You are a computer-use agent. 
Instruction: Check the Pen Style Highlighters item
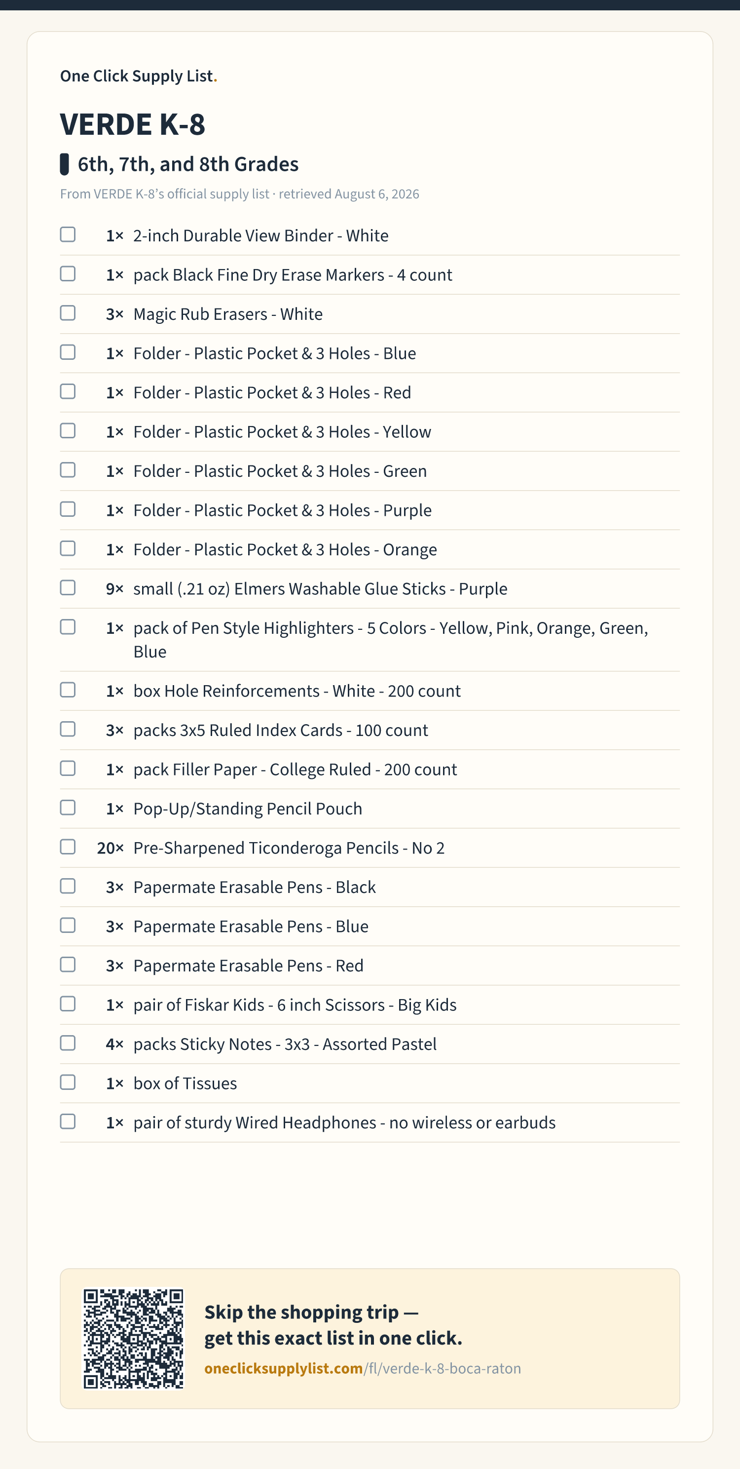68,627
